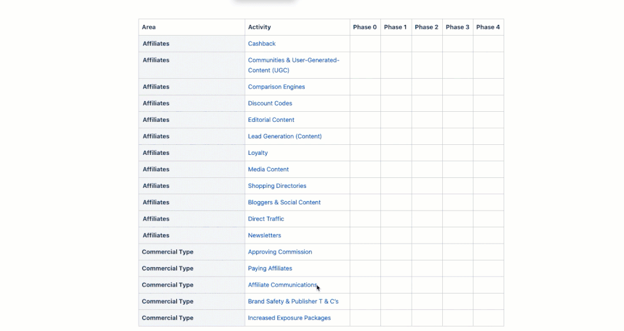The width and height of the screenshot is (624, 331).
Task: Select Commercial Type cell in Increased Exposure row
Action: [x=191, y=318]
